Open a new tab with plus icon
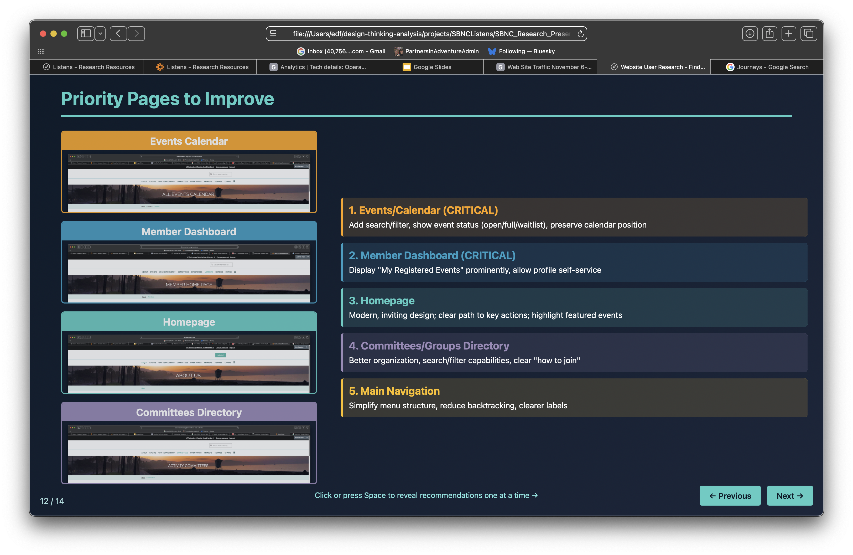The height and width of the screenshot is (555, 853). [x=788, y=34]
